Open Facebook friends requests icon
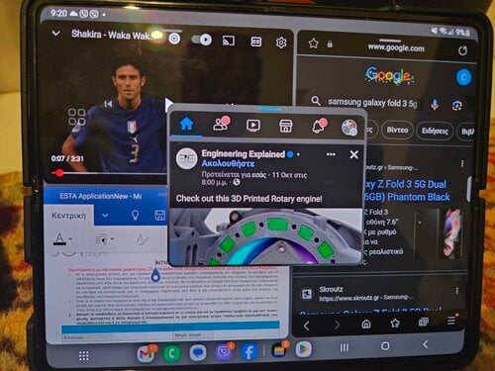This screenshot has height=371, width=495. click(221, 124)
